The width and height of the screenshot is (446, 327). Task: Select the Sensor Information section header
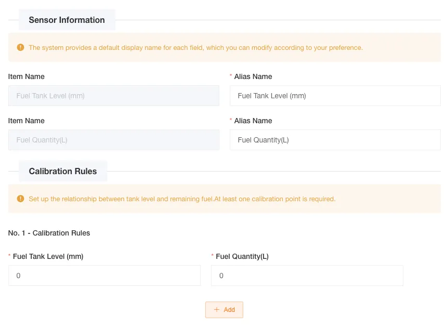tap(67, 20)
